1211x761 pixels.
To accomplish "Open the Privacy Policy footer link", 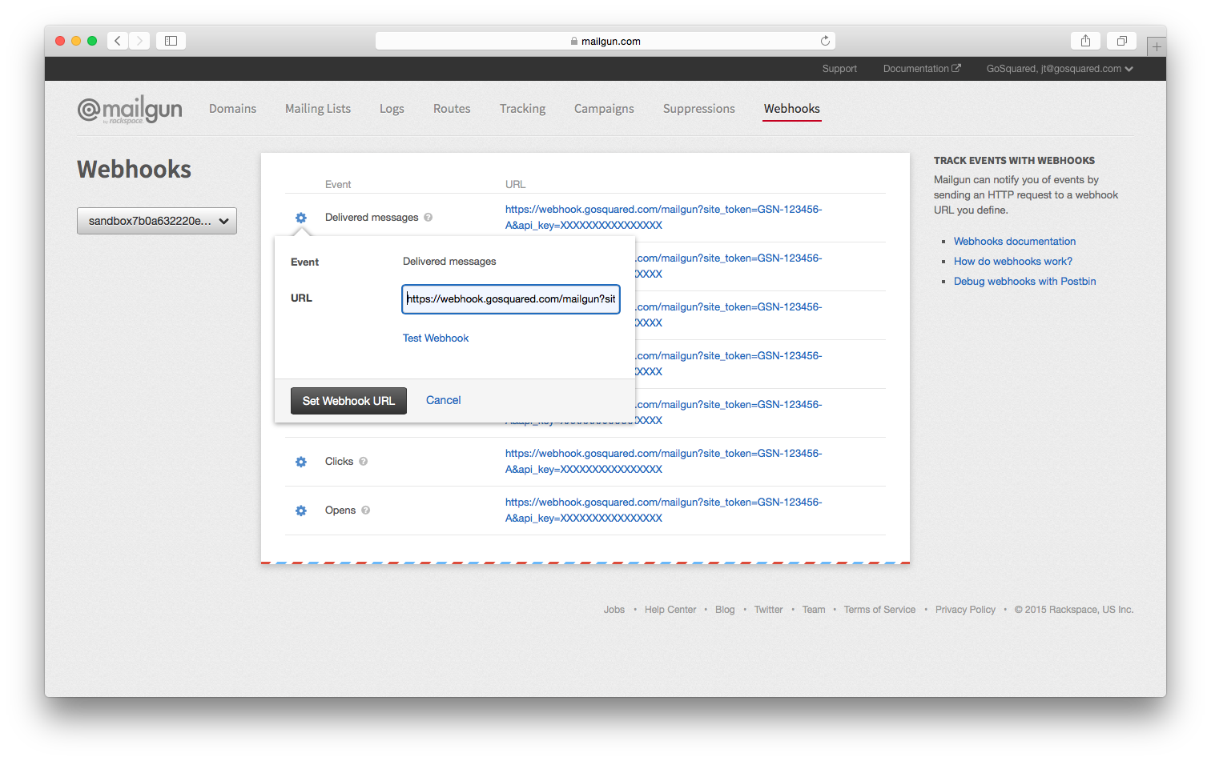I will click(965, 610).
